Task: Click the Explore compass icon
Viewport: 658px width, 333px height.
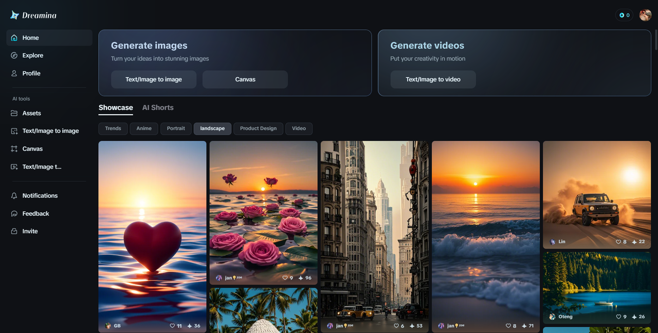Action: click(14, 55)
